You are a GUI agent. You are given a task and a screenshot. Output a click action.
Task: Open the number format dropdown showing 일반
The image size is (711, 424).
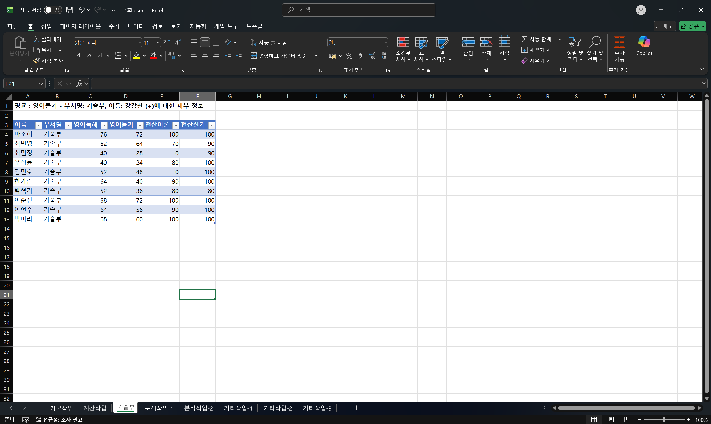[385, 42]
